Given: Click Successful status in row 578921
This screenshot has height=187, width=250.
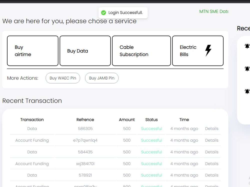Looking at the screenshot, I should [x=151, y=175].
